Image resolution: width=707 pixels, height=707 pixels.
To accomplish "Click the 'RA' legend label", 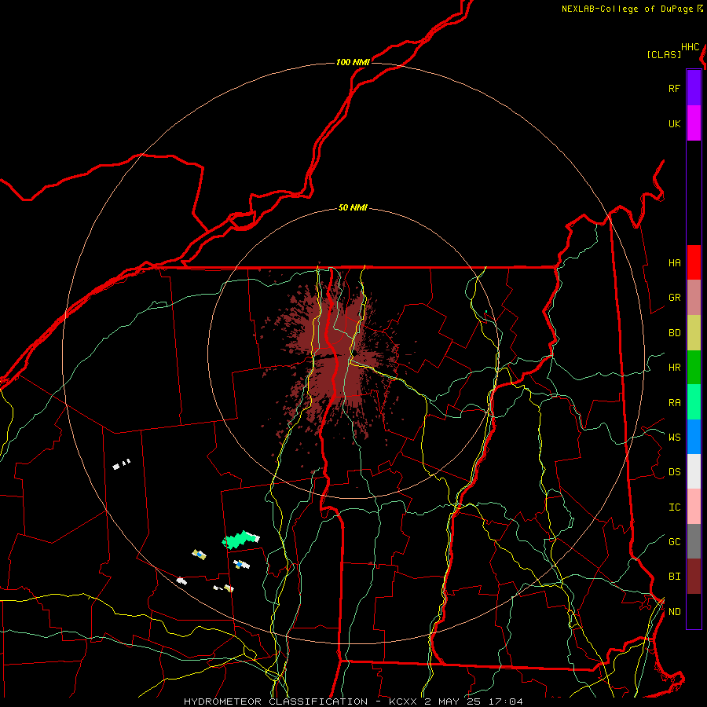I will [674, 403].
